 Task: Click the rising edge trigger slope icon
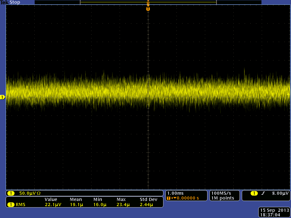click(263, 193)
